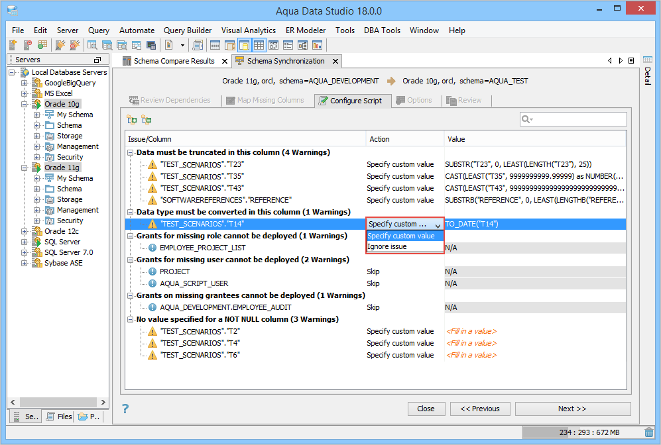Choose 'Ignore issue' from dropdown
661x445 pixels.
coord(405,247)
